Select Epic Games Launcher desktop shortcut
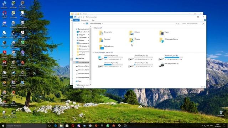Viewport: 228px width, 128px height. [22, 5]
